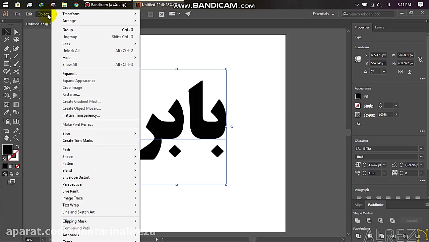Select the Gradient tool

click(16, 105)
